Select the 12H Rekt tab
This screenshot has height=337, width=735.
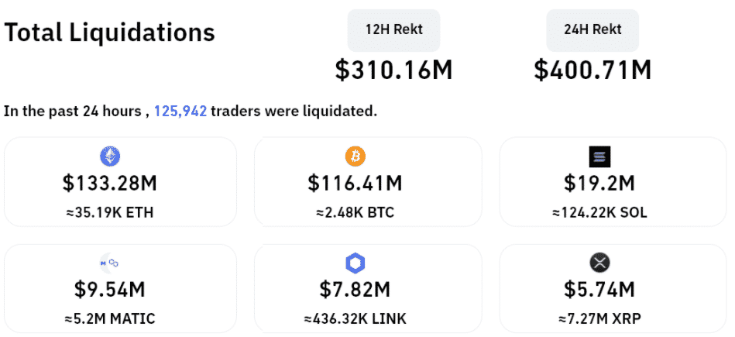click(393, 30)
